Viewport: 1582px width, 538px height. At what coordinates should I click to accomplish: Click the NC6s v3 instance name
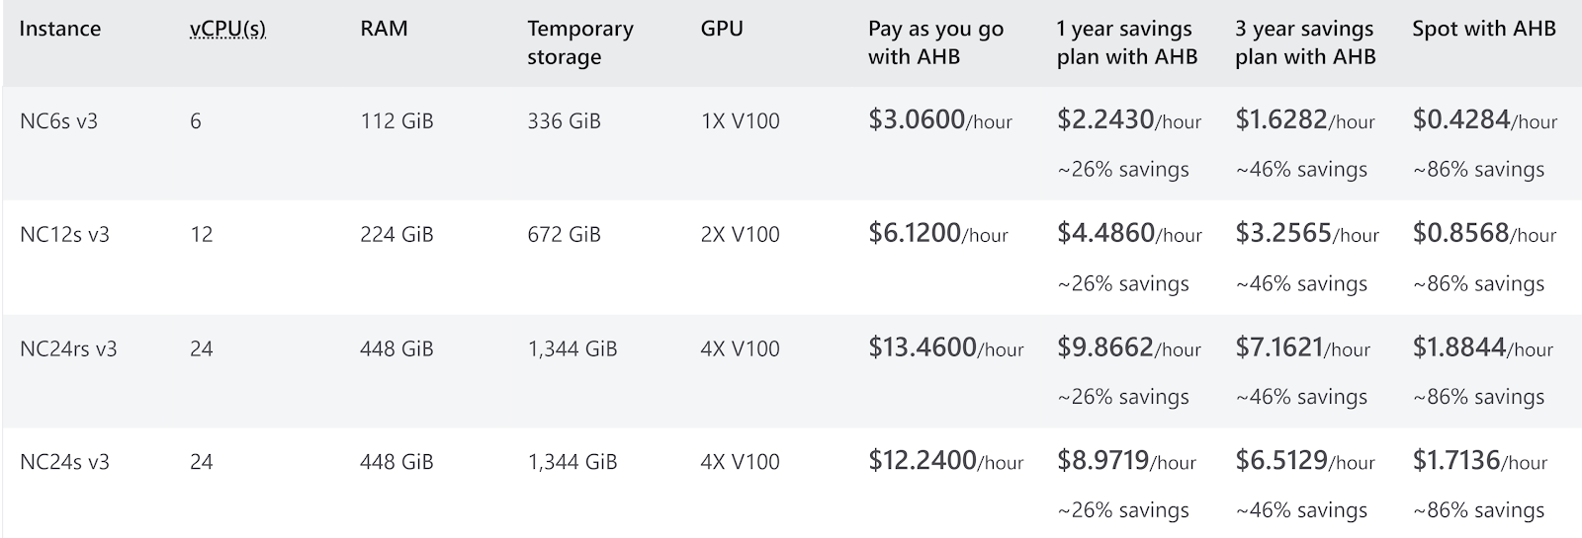pyautogui.click(x=58, y=121)
